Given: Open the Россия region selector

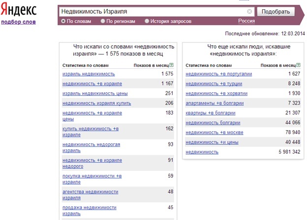Looking at the screenshot, I should click(246, 21).
